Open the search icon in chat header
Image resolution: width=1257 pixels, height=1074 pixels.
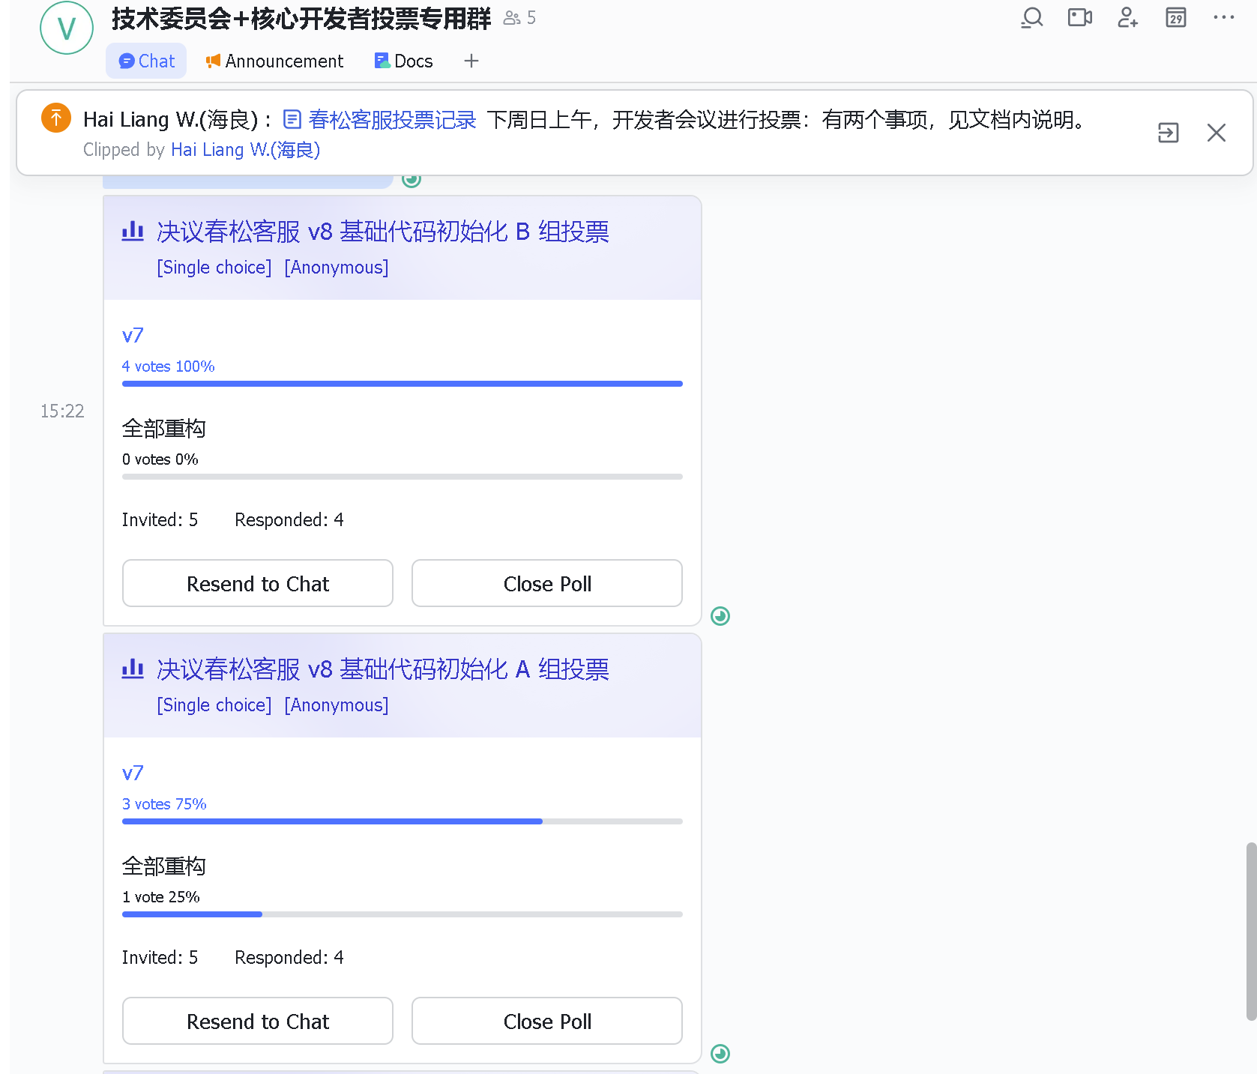pyautogui.click(x=1032, y=17)
